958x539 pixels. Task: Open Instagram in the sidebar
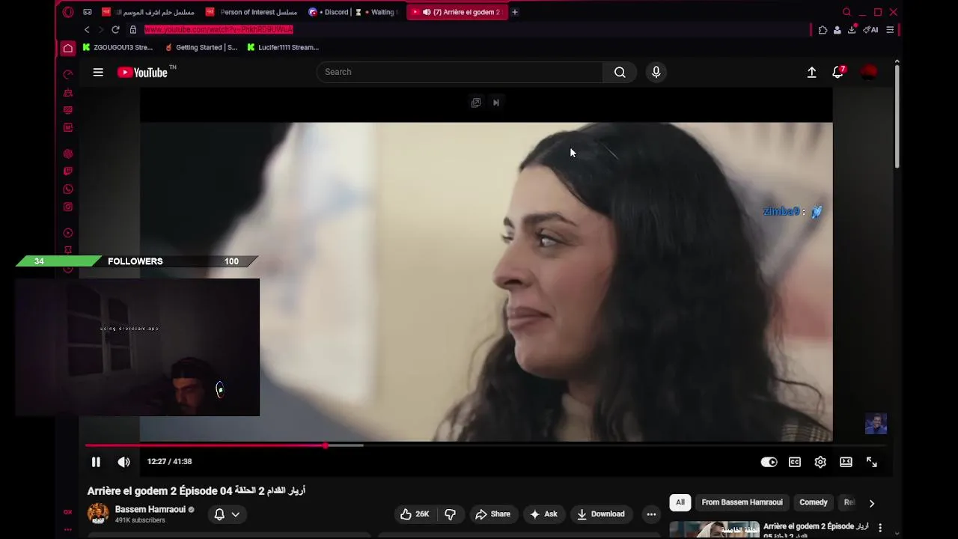pos(68,207)
